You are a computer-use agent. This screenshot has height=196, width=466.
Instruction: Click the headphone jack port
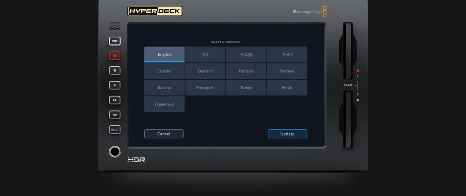(115, 152)
